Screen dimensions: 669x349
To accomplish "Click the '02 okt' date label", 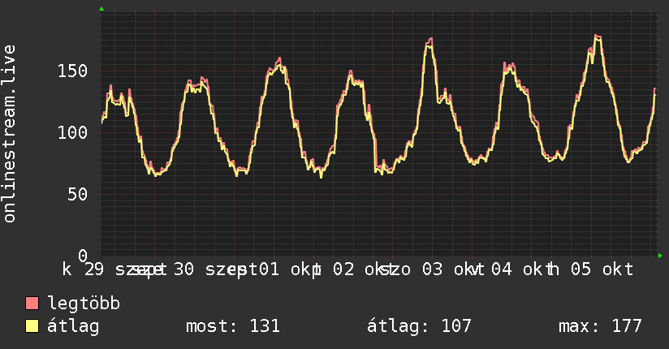I will [x=364, y=269].
